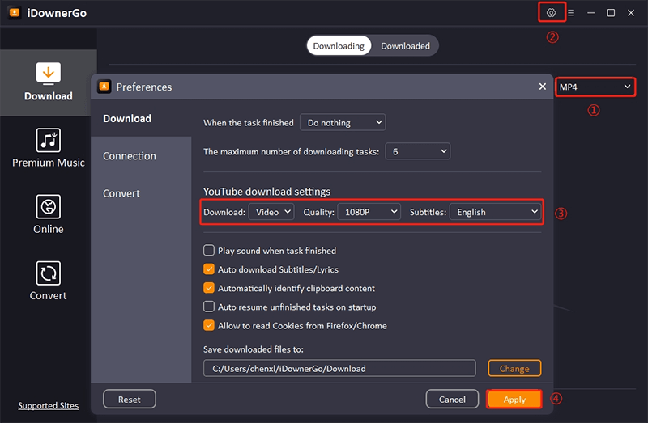The height and width of the screenshot is (423, 648).
Task: Open the Premium Music section
Action: click(x=49, y=148)
